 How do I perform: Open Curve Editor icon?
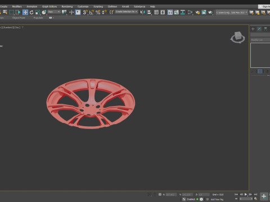[177, 12]
